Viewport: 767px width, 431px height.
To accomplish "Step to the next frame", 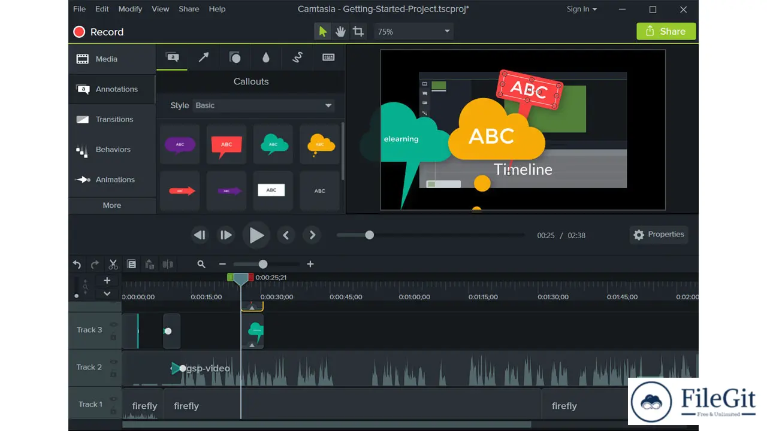I will pos(226,235).
